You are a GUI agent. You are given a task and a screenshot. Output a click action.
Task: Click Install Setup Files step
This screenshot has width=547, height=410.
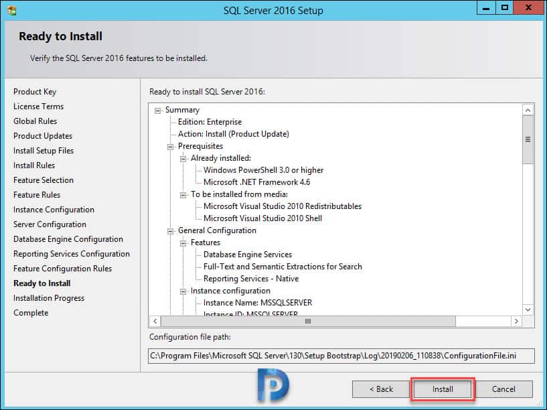(44, 151)
